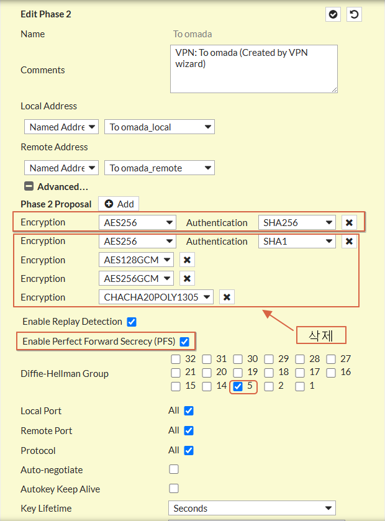Open Remote Address type dropdown
The height and width of the screenshot is (521, 385).
coord(61,168)
